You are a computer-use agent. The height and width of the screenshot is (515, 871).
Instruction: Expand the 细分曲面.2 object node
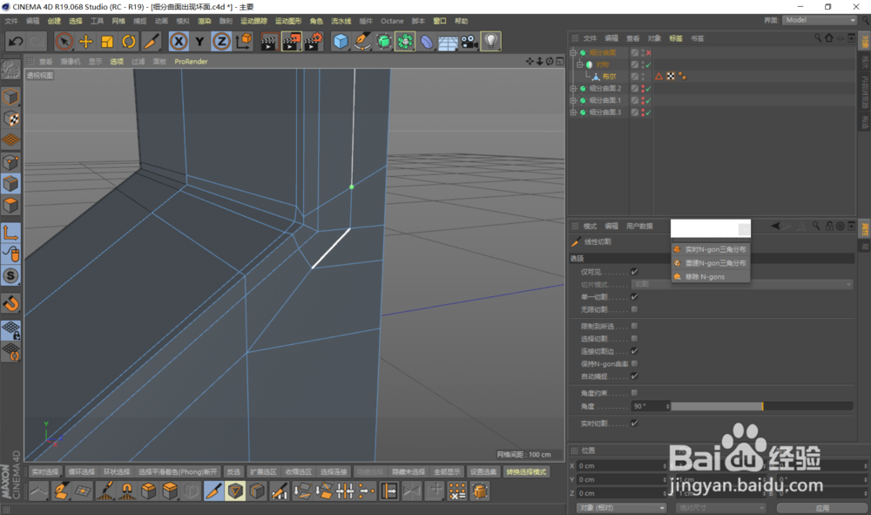pyautogui.click(x=574, y=88)
